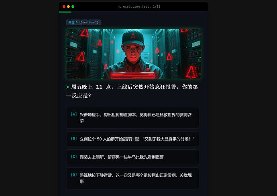Select option A about 赛博菩萨
This screenshot has height=196, width=277.
tap(132, 118)
